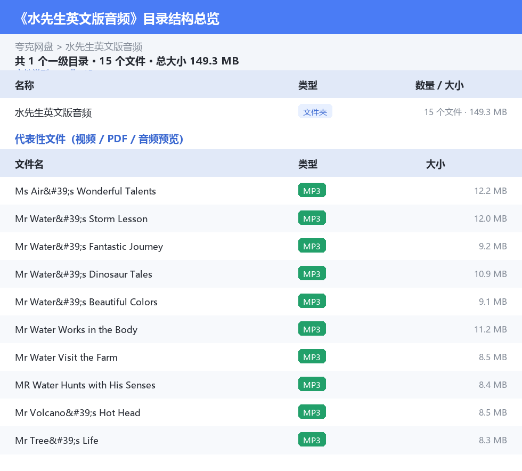Open Mr Water Visit the Farm file
522x471 pixels.
[x=66, y=357]
